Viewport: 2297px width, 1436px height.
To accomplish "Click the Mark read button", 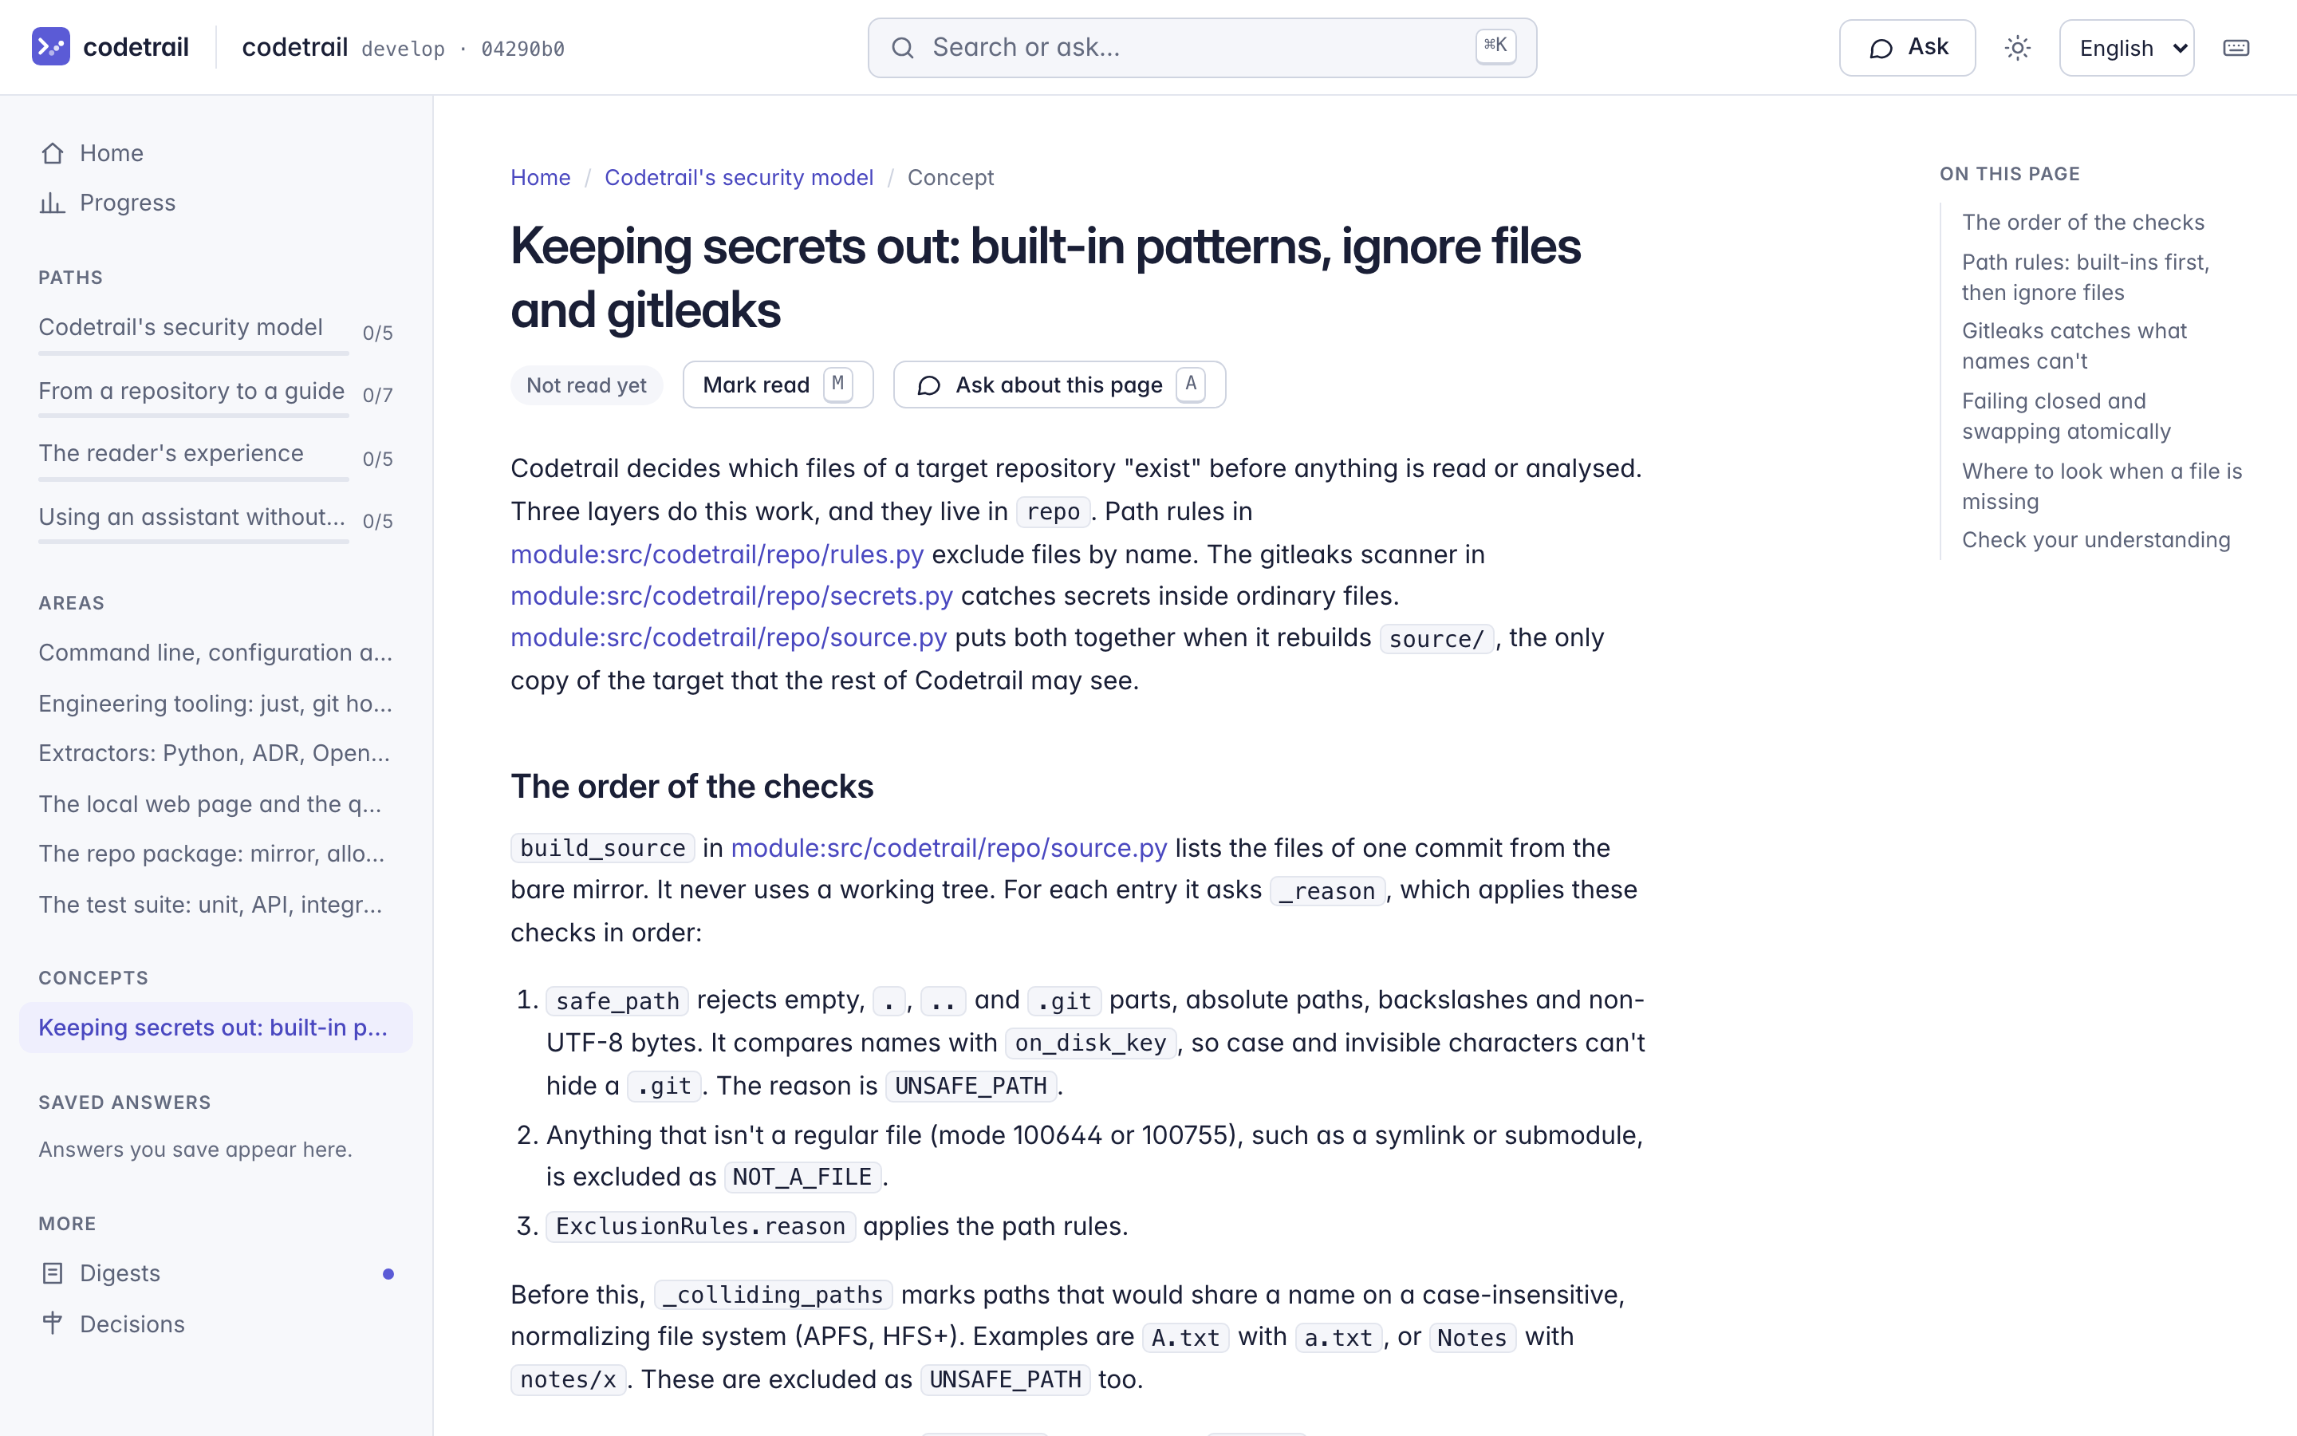I will point(778,385).
